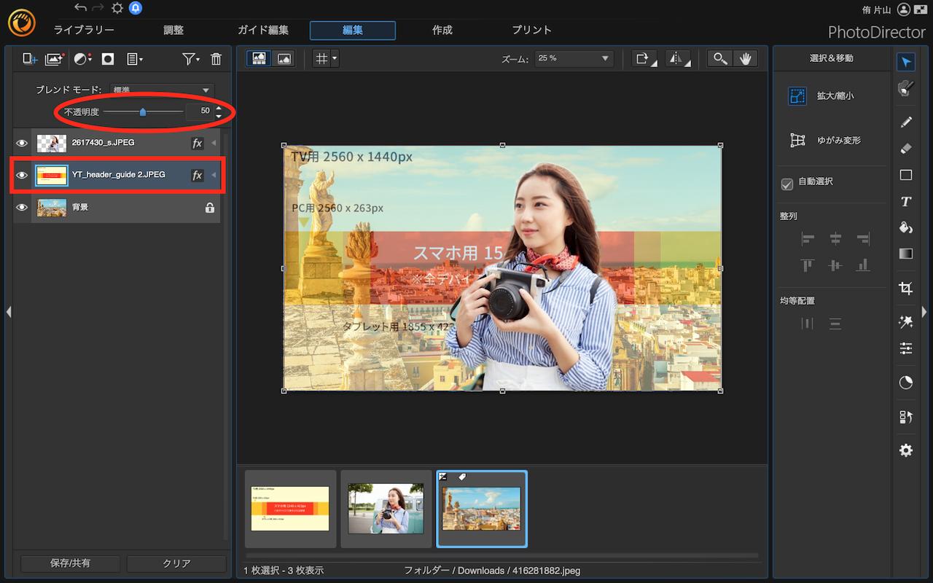Uncheck the 自動選択 checkbox
The image size is (933, 583).
787,184
